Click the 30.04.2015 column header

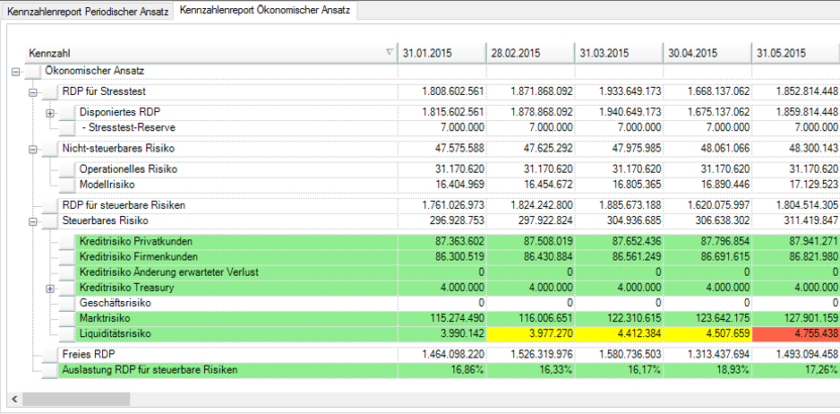tap(707, 53)
